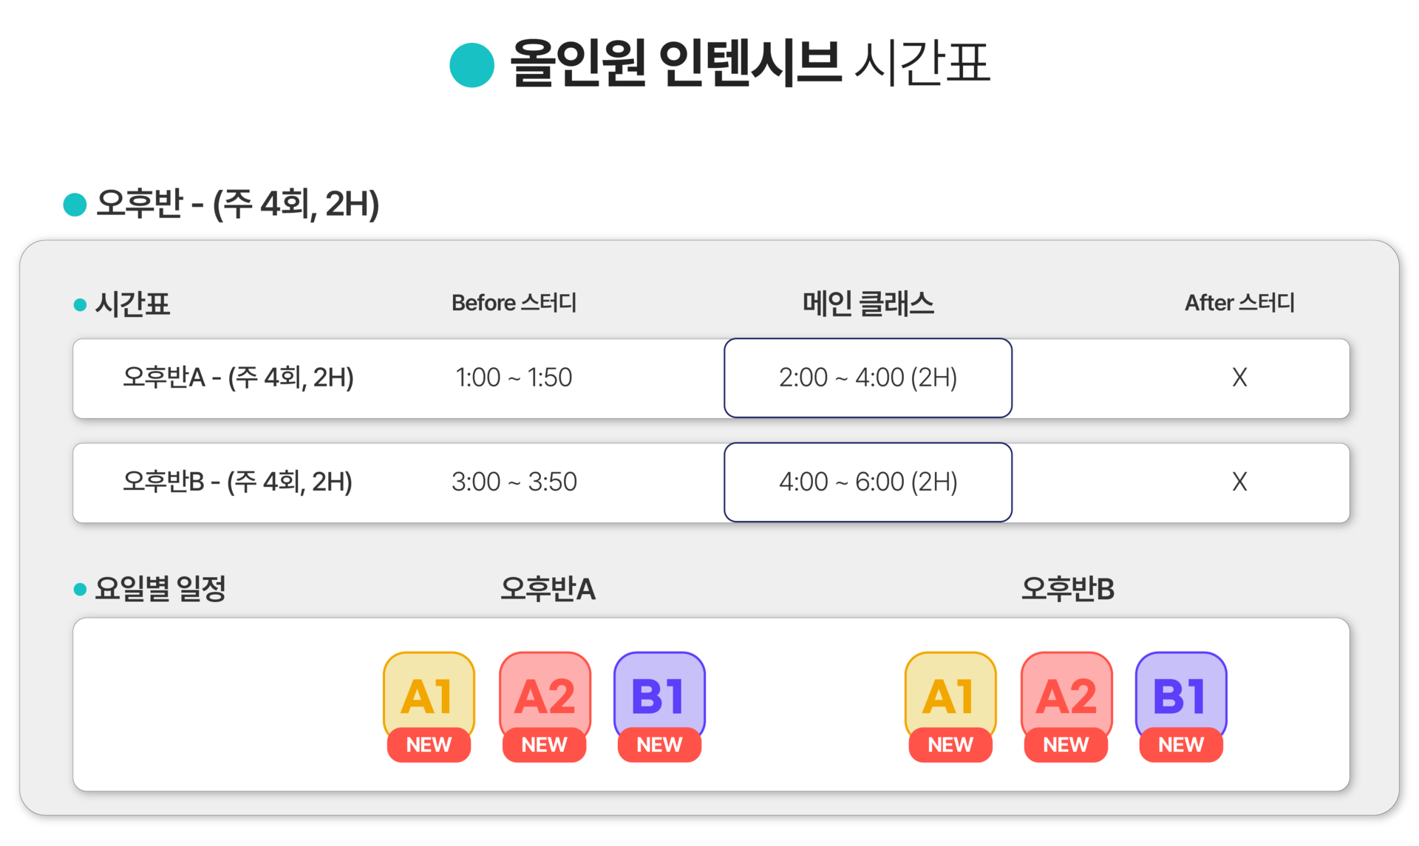Click the After 스터디 column header

coord(1239,303)
